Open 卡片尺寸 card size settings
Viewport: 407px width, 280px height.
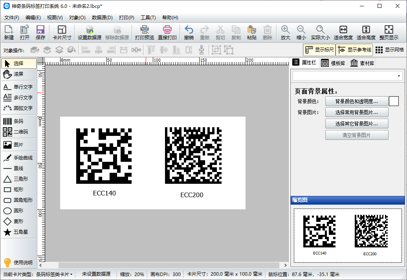pos(62,33)
